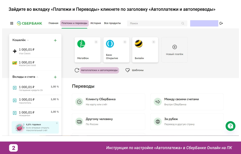Viewport: 241px width, 154px height.
Task: Open the apps grid icon beside Sberbank logo
Action: [x=12, y=23]
